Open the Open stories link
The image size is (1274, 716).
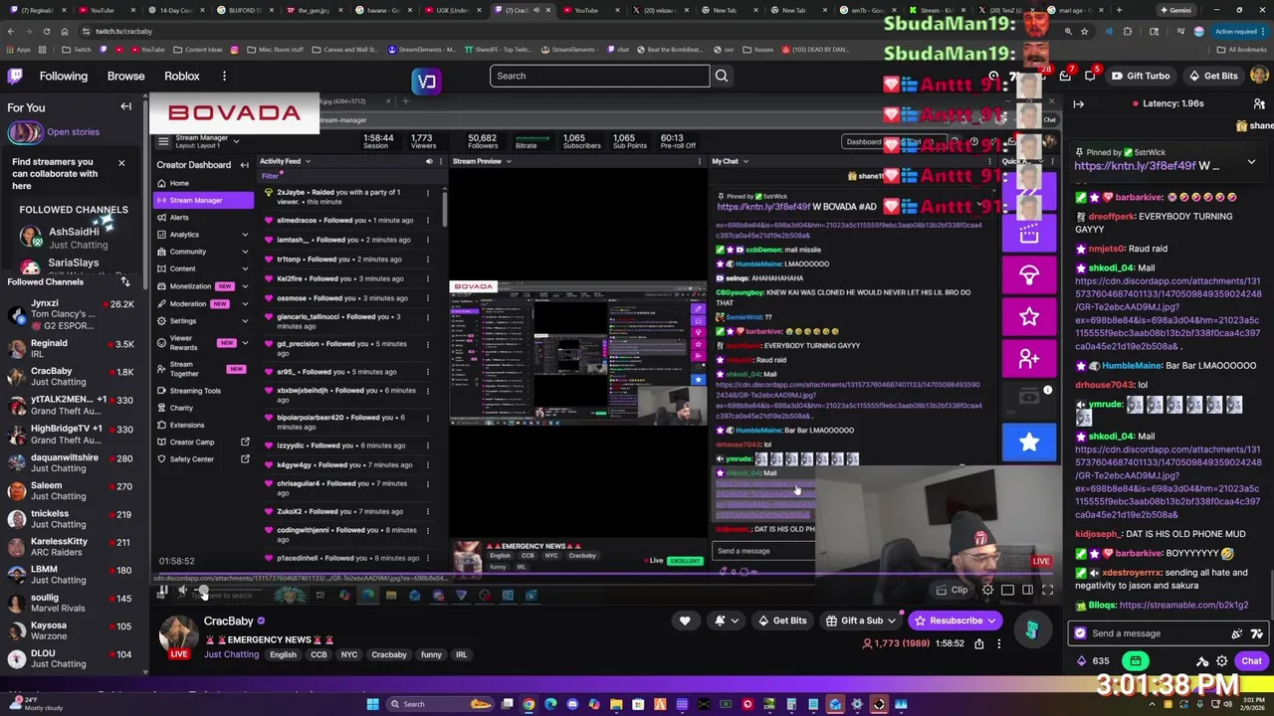[x=73, y=132]
